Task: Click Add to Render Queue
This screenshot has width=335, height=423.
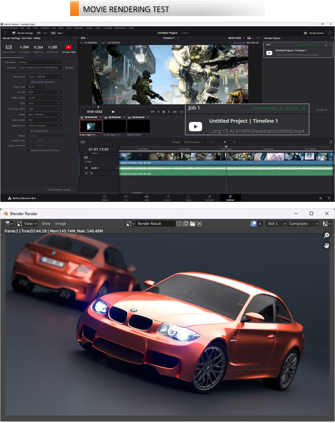Action: click(x=59, y=190)
